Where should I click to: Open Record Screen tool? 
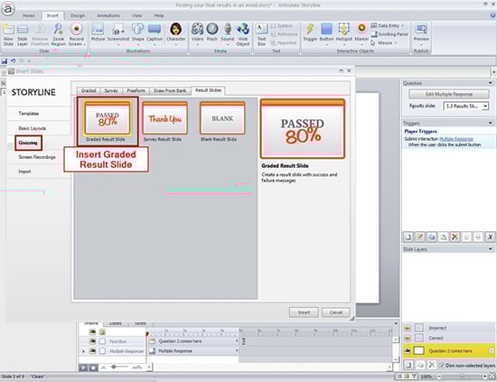pos(77,34)
